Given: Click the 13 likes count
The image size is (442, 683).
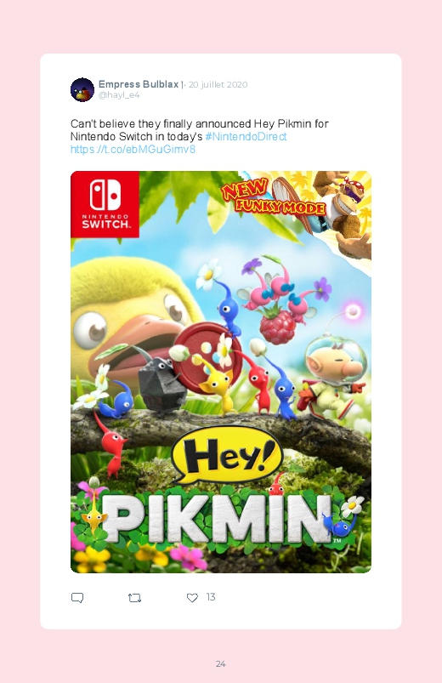Looking at the screenshot, I should (211, 597).
